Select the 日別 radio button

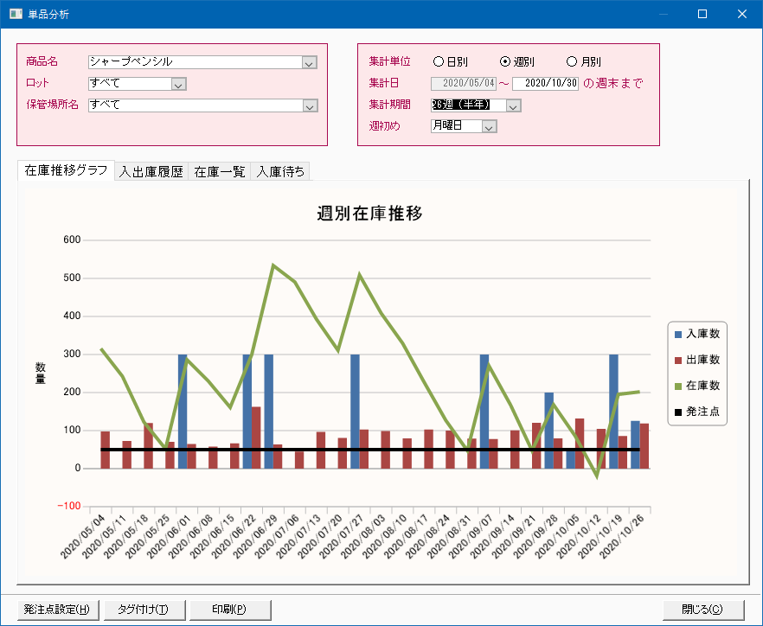coord(439,62)
